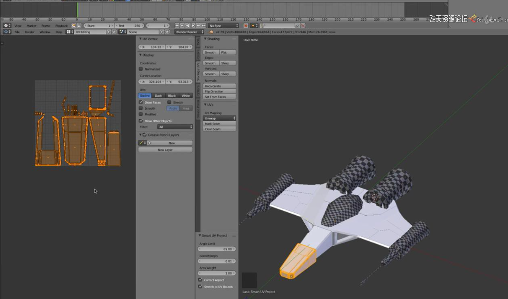
Task: Click the info editor type icon
Action: pyautogui.click(x=7, y=32)
